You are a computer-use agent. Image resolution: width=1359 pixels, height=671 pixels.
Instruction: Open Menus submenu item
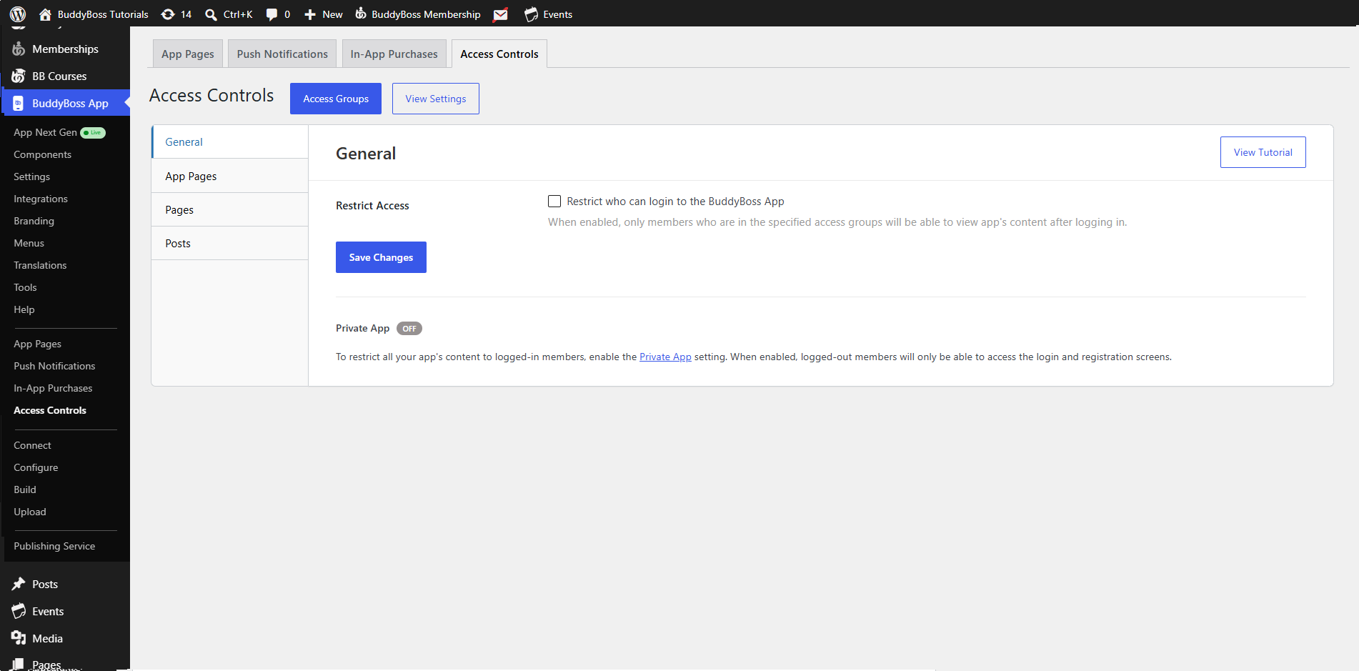point(29,243)
